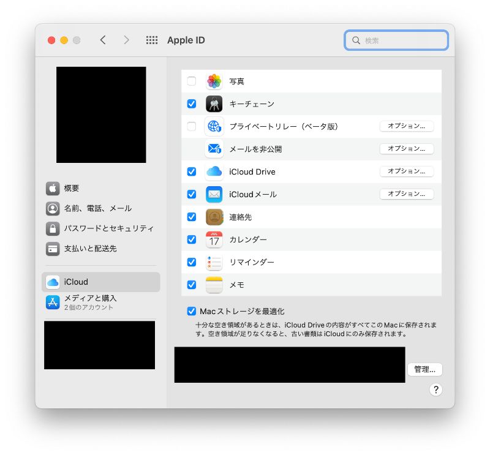Select パスワードとセキュリティ in the sidebar

[x=100, y=228]
